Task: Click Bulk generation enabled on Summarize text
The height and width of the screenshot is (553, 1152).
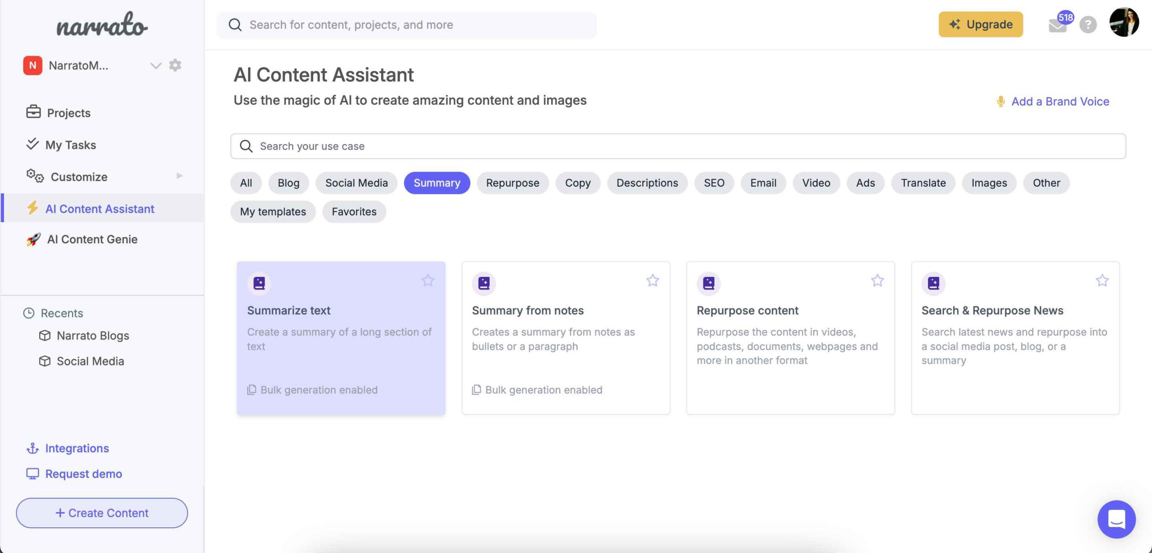Action: click(x=312, y=390)
